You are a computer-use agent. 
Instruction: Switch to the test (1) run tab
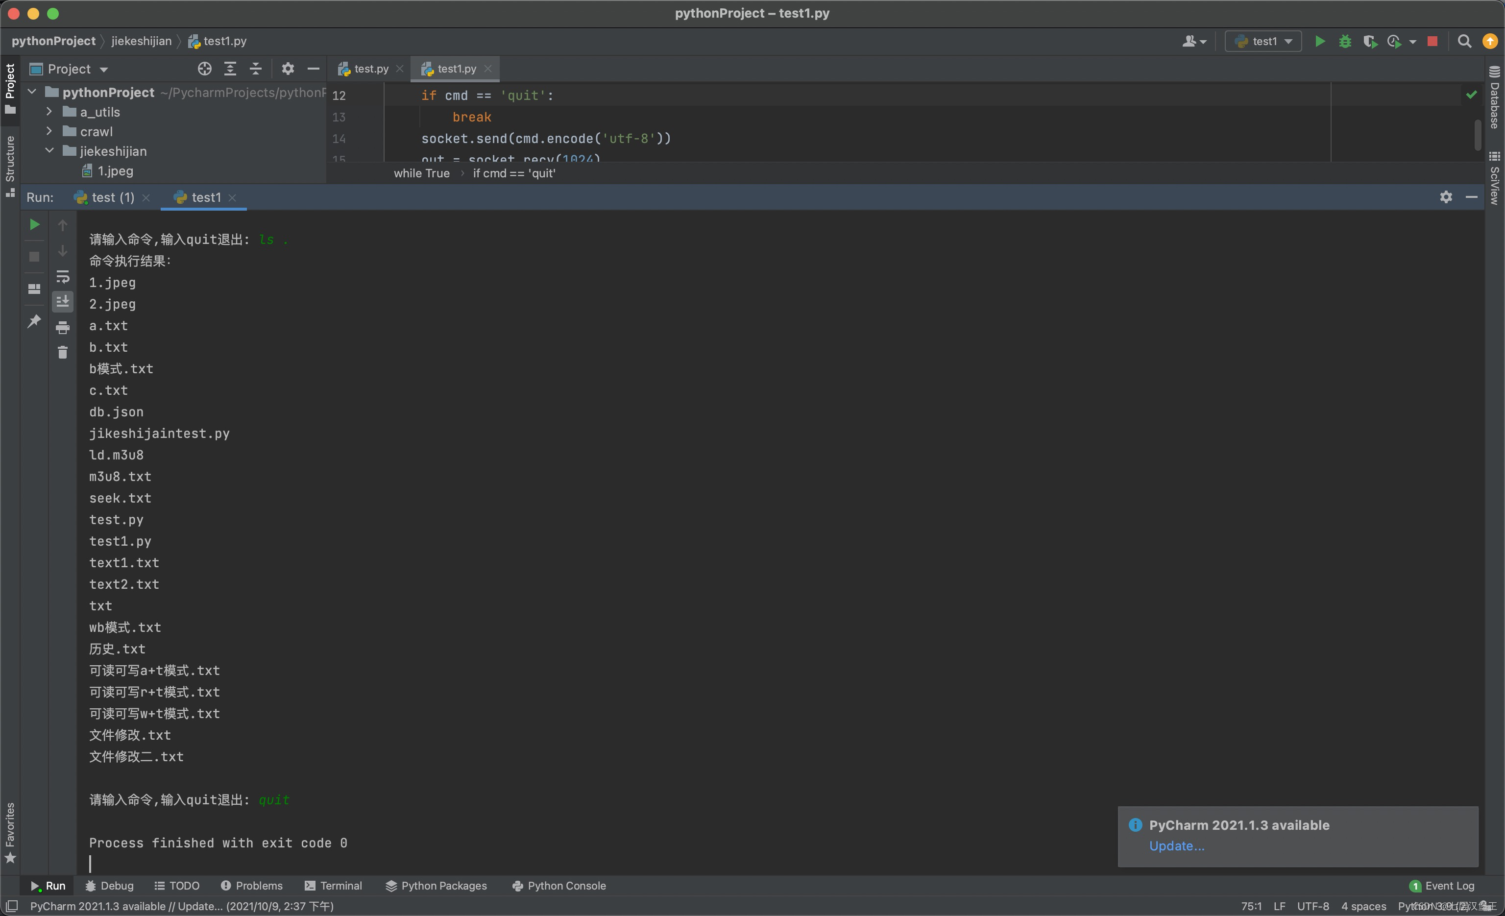pos(104,197)
